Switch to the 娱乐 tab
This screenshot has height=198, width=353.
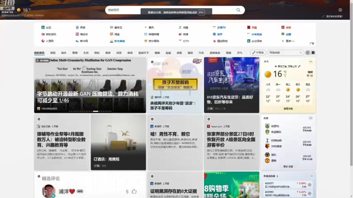tap(64, 53)
